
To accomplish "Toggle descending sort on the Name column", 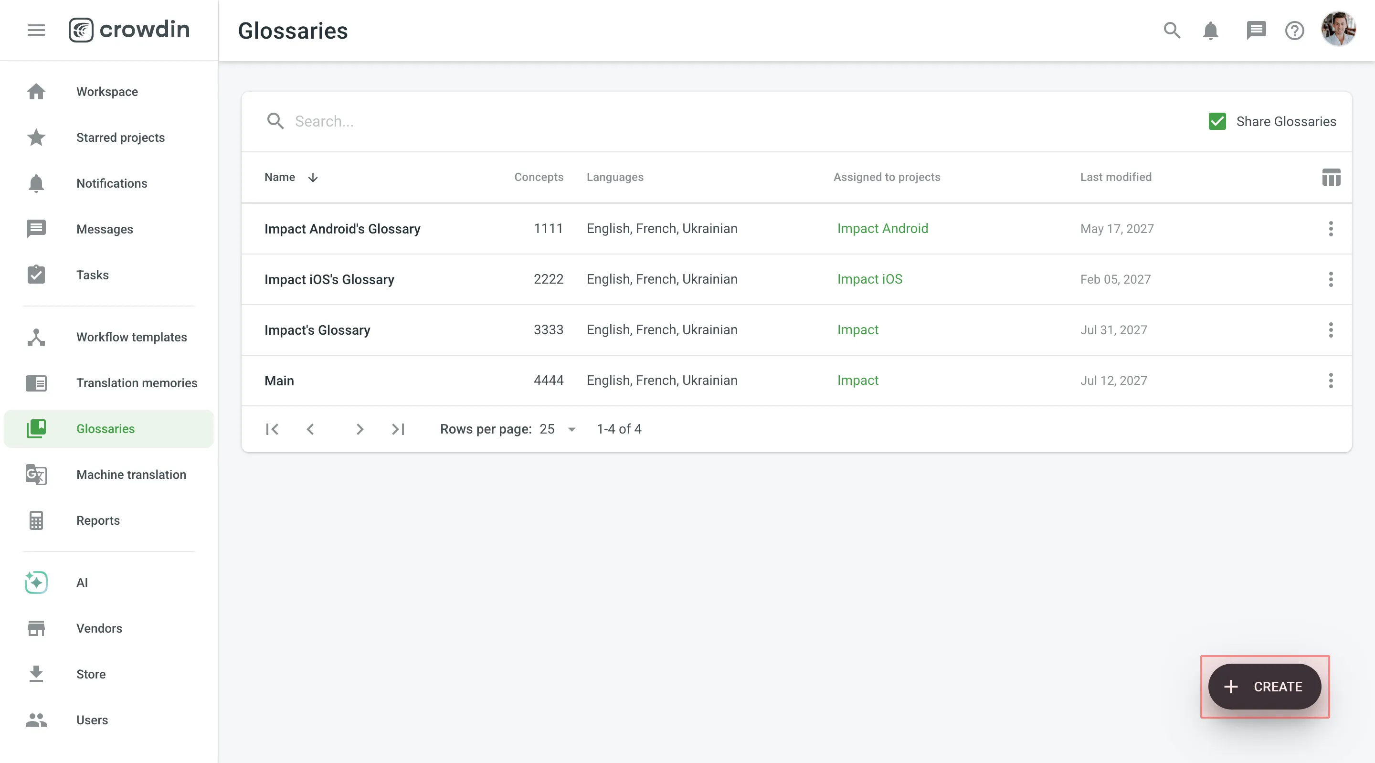I will coord(312,177).
